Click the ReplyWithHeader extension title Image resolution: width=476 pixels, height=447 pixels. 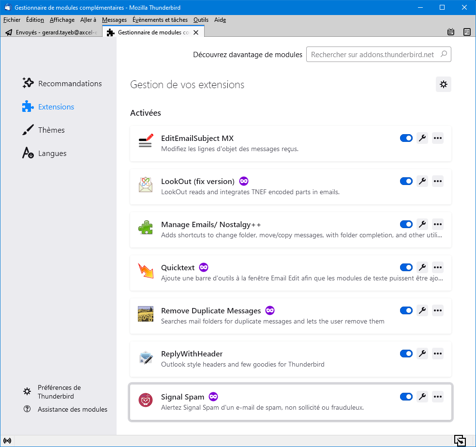coord(192,354)
